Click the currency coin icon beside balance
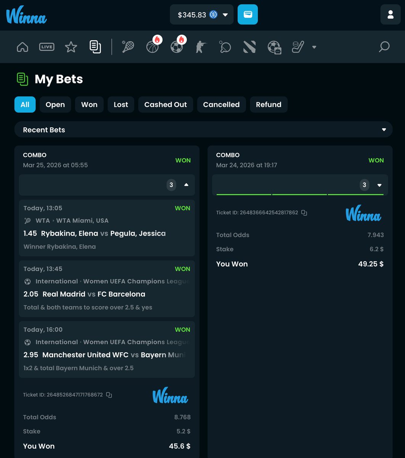Screen dimensions: 405x458 pyautogui.click(x=214, y=15)
